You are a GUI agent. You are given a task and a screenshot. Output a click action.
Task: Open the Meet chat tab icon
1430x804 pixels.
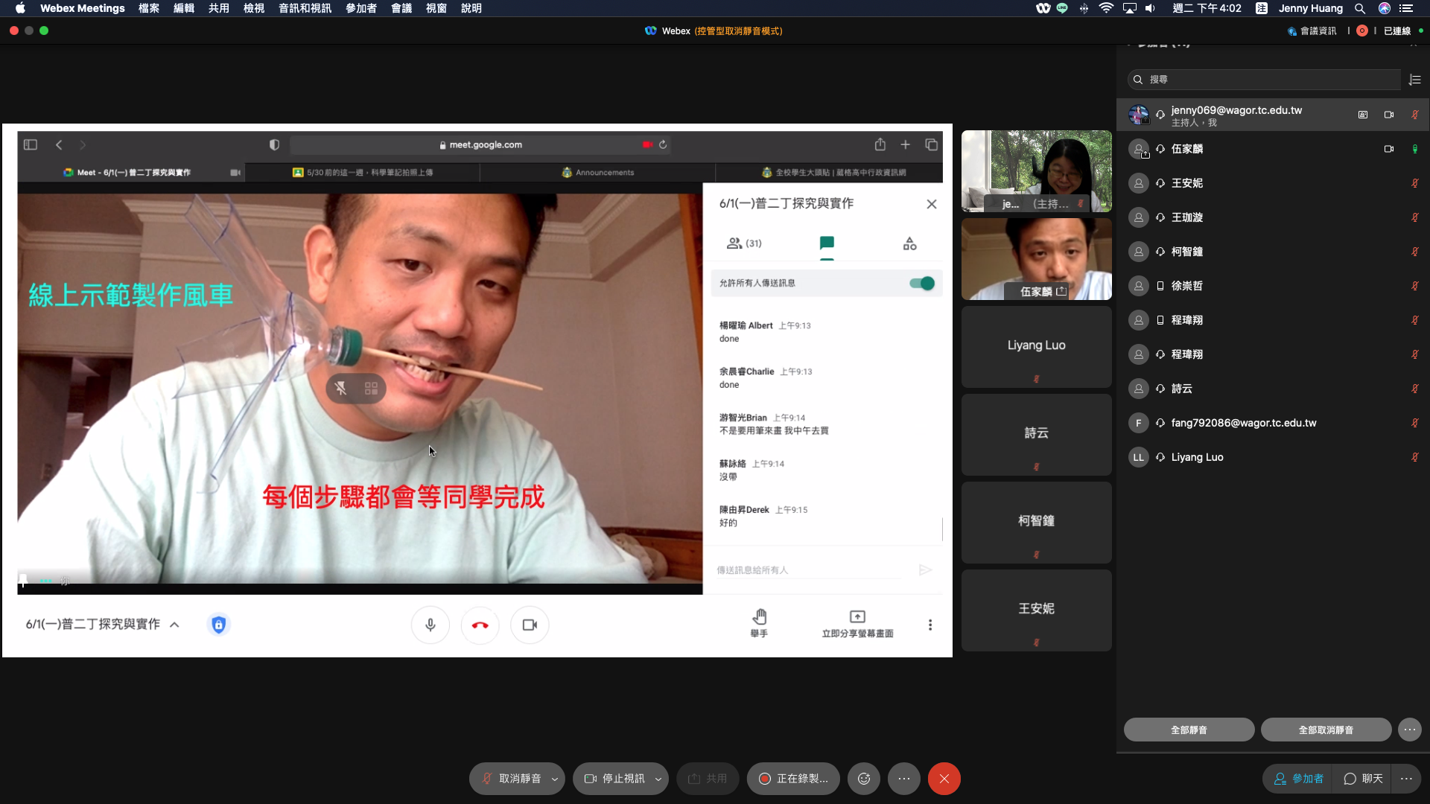pos(827,243)
